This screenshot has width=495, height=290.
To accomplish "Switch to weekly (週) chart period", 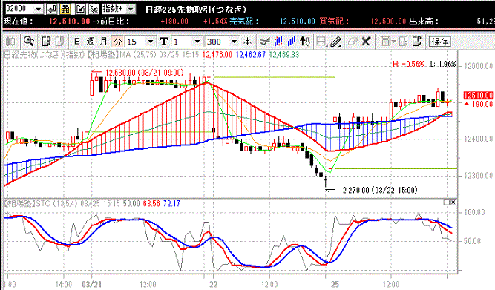I will pos(91,42).
